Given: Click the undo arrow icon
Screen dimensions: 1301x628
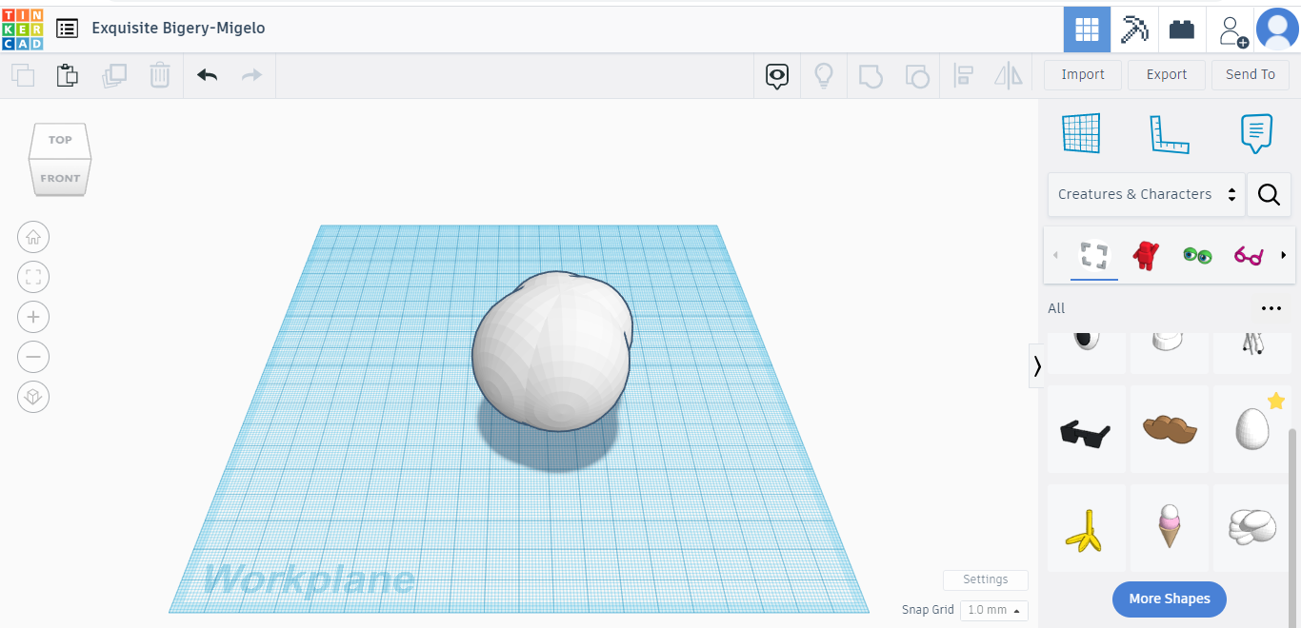Looking at the screenshot, I should pyautogui.click(x=207, y=75).
